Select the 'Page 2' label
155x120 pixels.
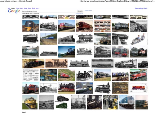point(24,112)
